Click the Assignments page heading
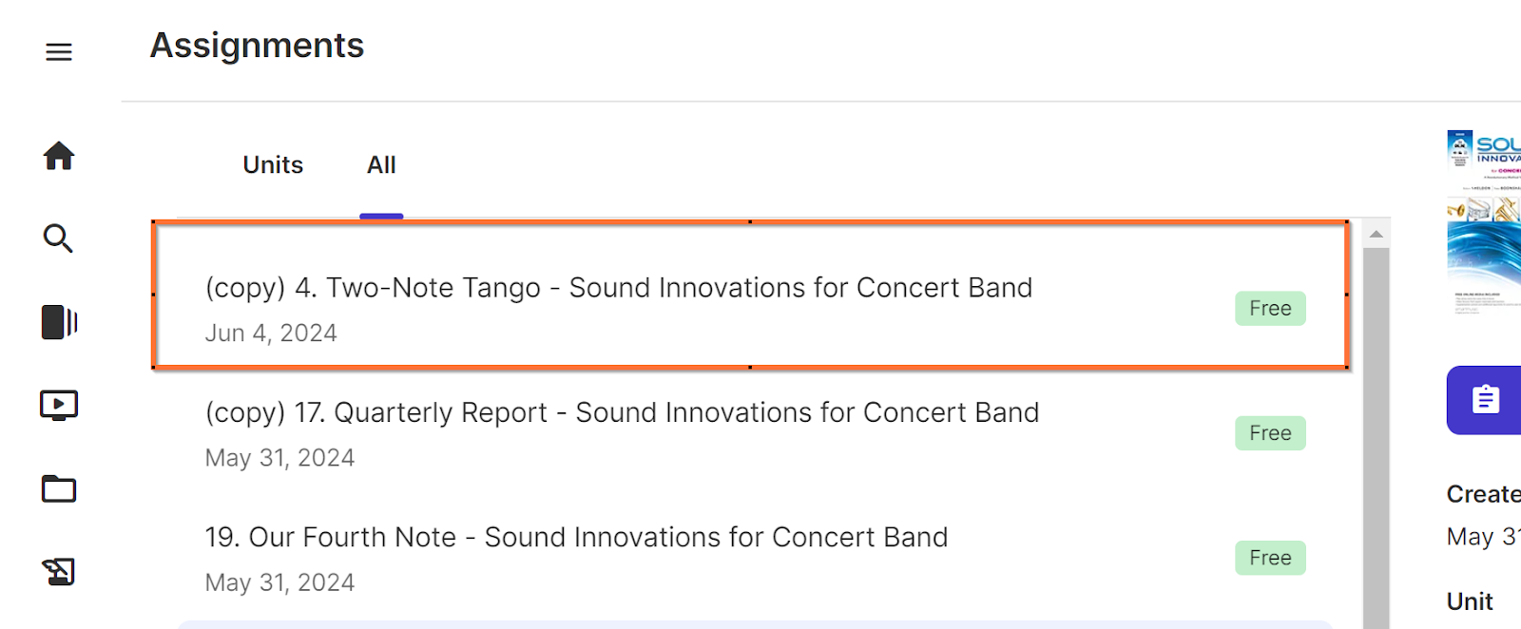Image resolution: width=1521 pixels, height=629 pixels. [x=257, y=46]
